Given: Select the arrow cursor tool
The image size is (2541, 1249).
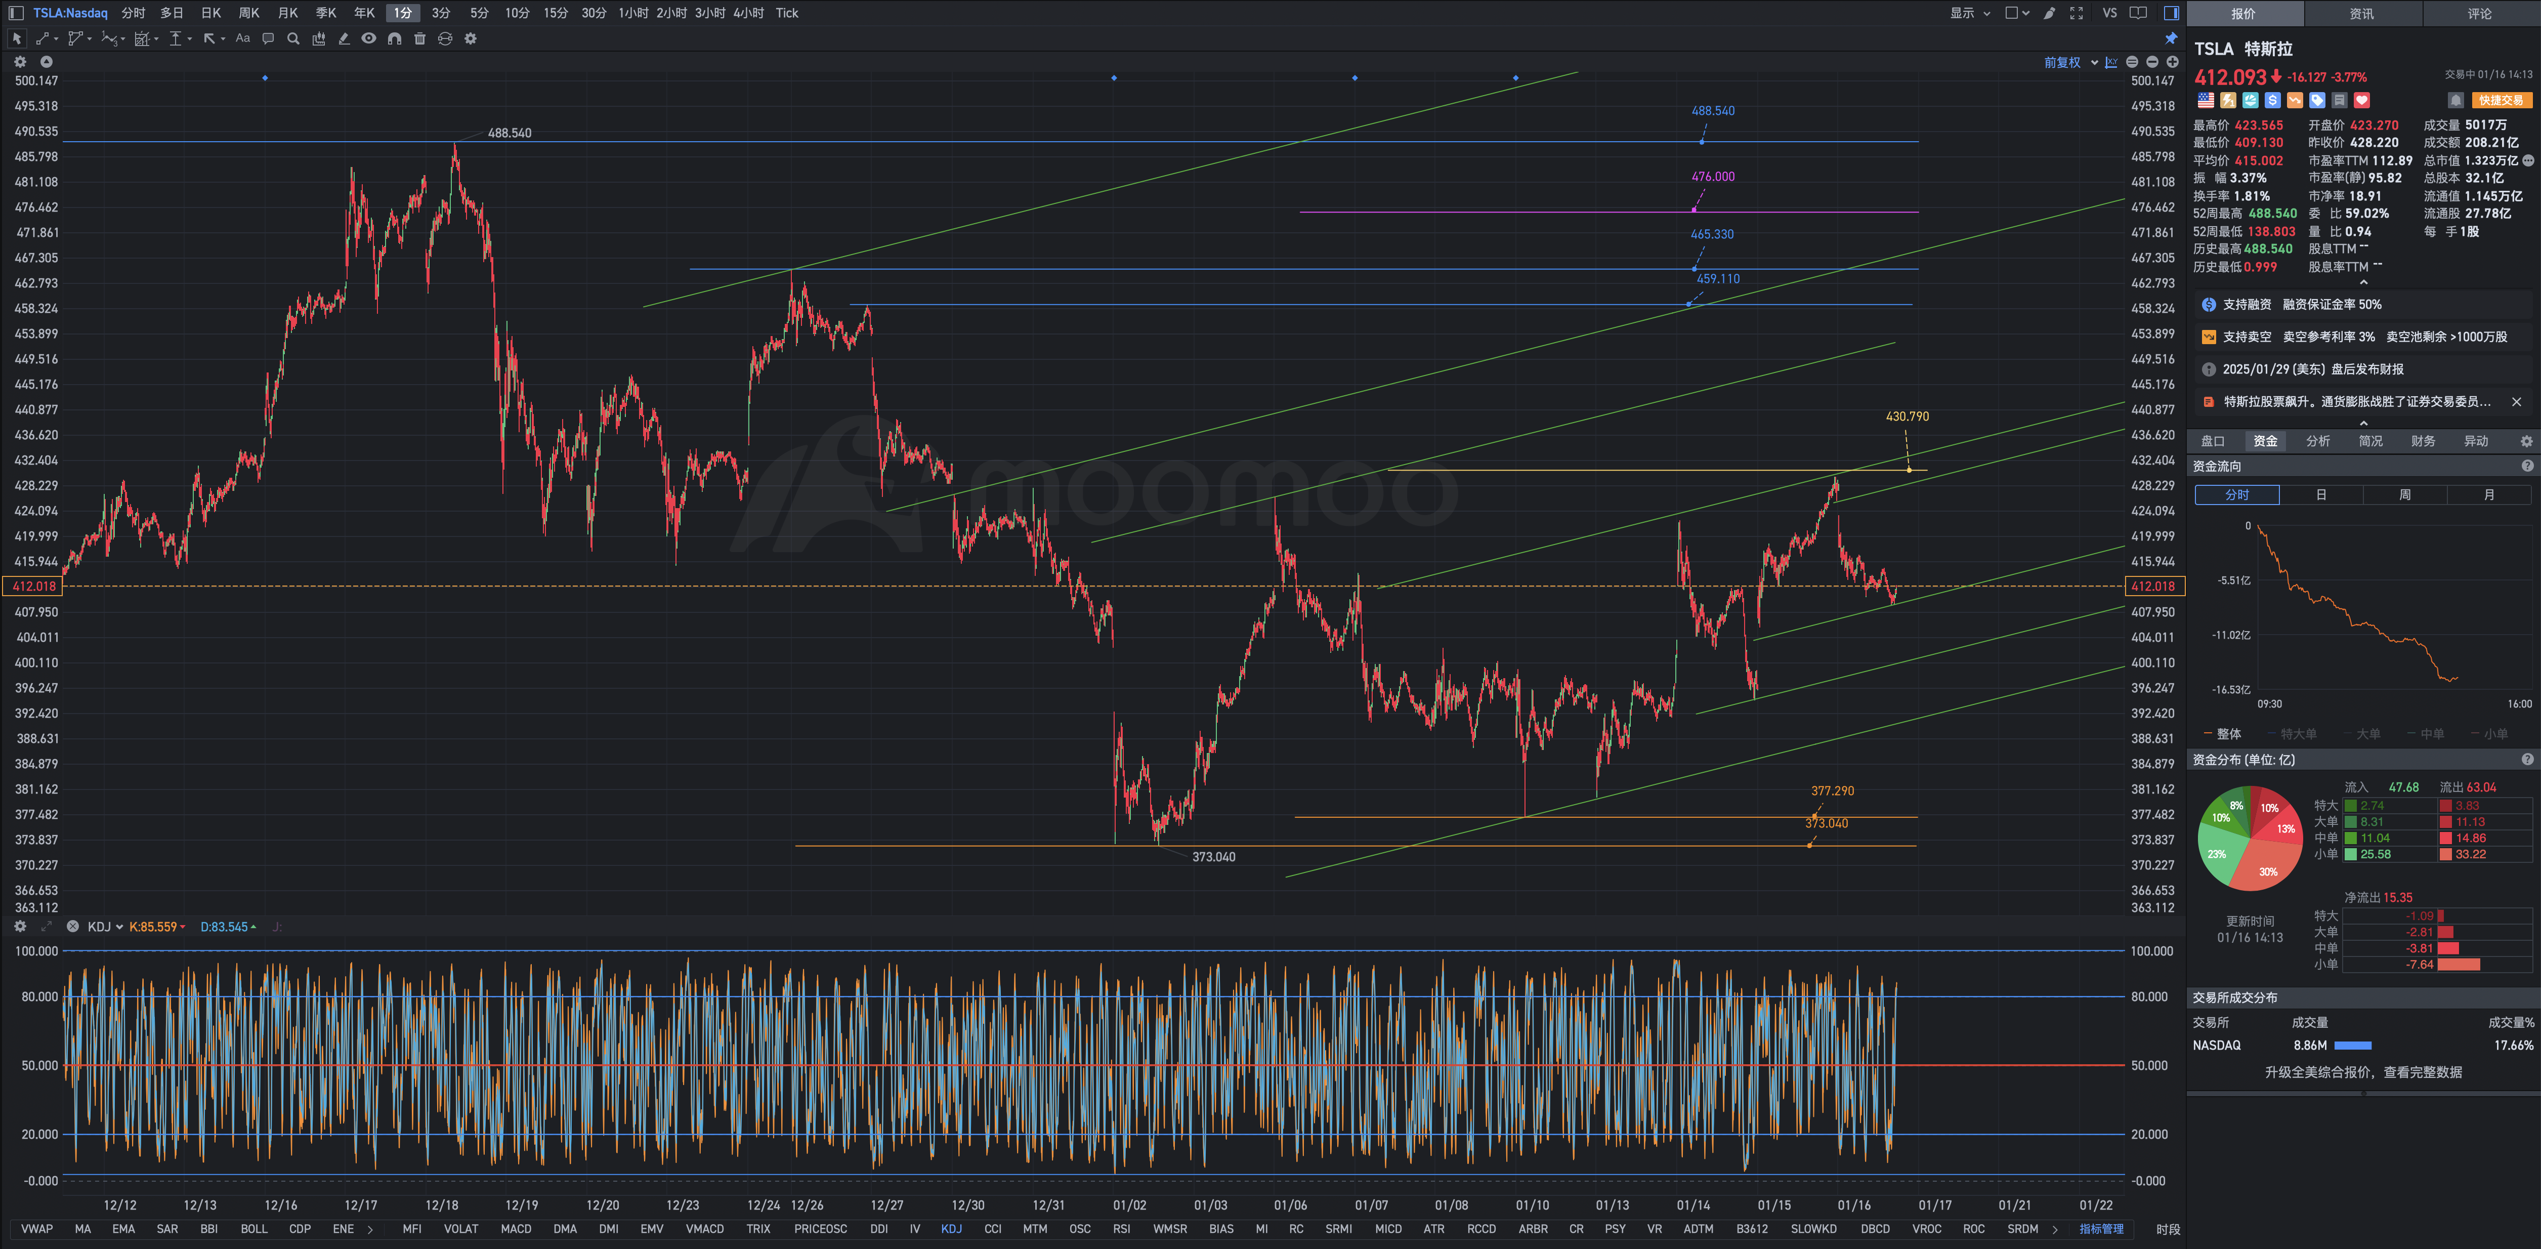Looking at the screenshot, I should coord(17,38).
